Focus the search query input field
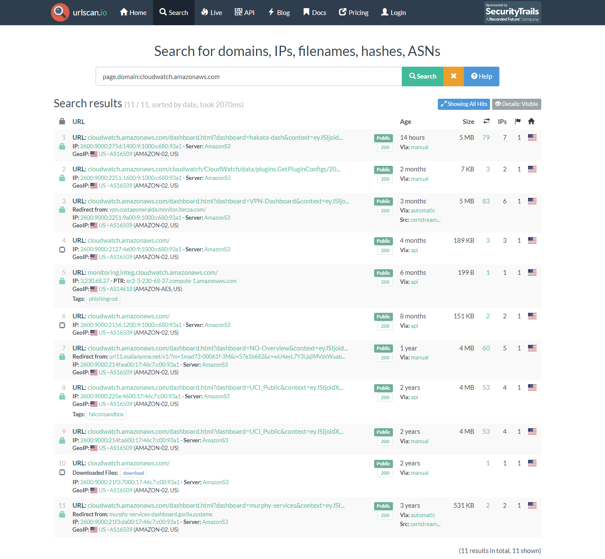Image resolution: width=605 pixels, height=559 pixels. click(x=249, y=76)
